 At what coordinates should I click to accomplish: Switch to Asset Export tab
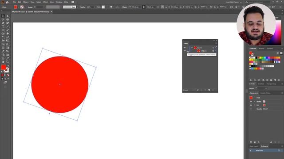(x=254, y=146)
